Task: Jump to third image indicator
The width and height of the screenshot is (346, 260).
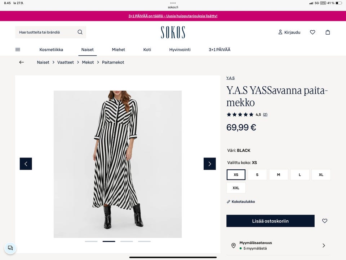Action: (127, 241)
